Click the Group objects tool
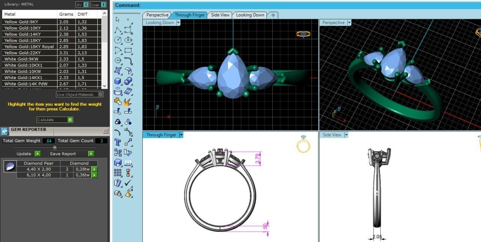481x242 pixels. pyautogui.click(x=118, y=122)
